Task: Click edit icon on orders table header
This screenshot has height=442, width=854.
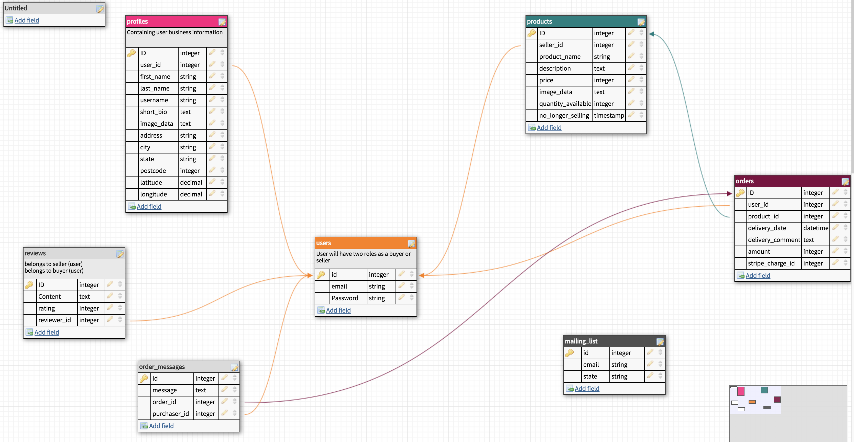Action: pyautogui.click(x=845, y=182)
